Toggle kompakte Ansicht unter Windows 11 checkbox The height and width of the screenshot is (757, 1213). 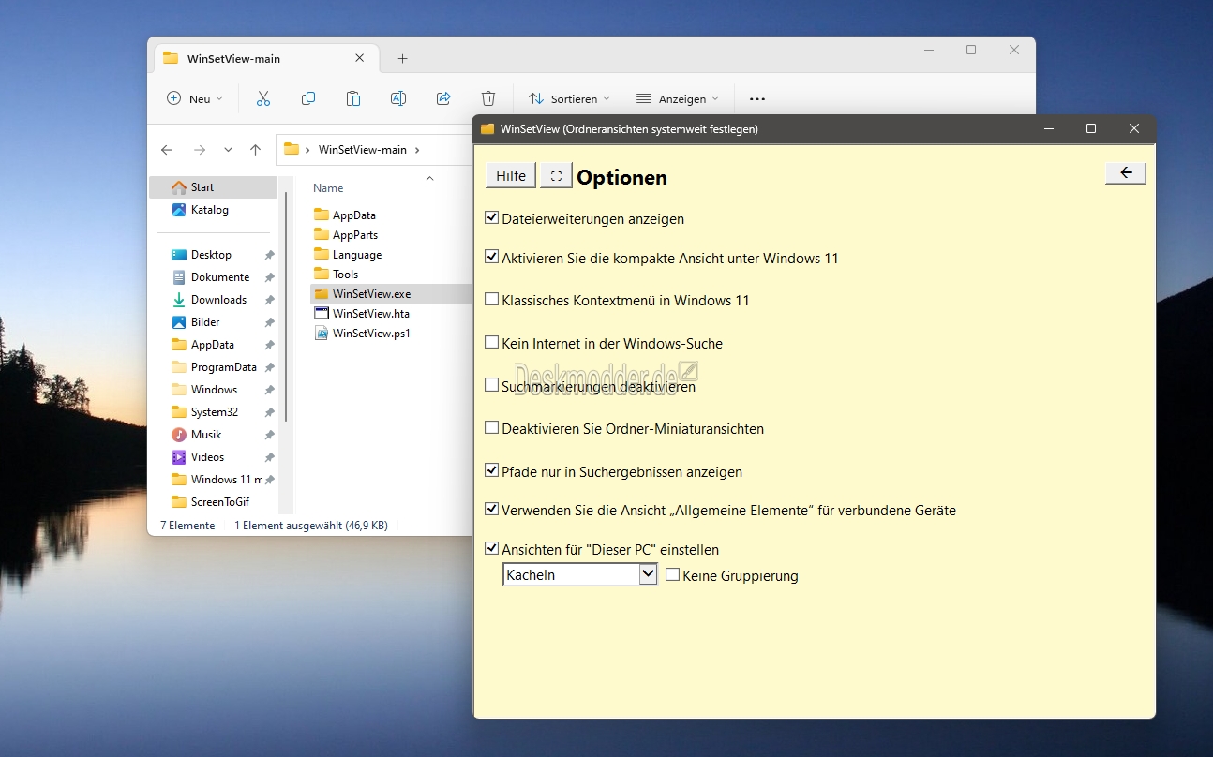[491, 256]
